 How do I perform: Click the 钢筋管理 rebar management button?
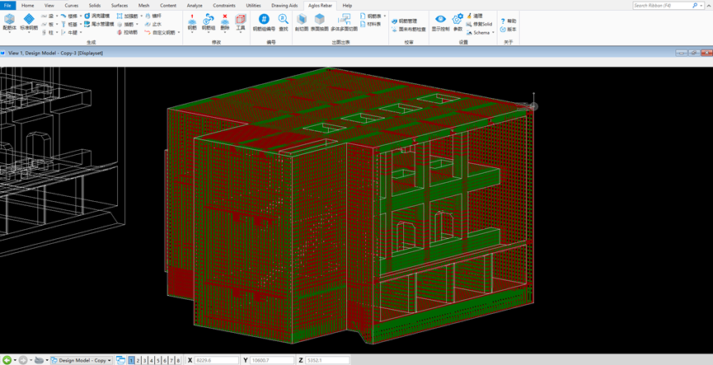tap(404, 21)
